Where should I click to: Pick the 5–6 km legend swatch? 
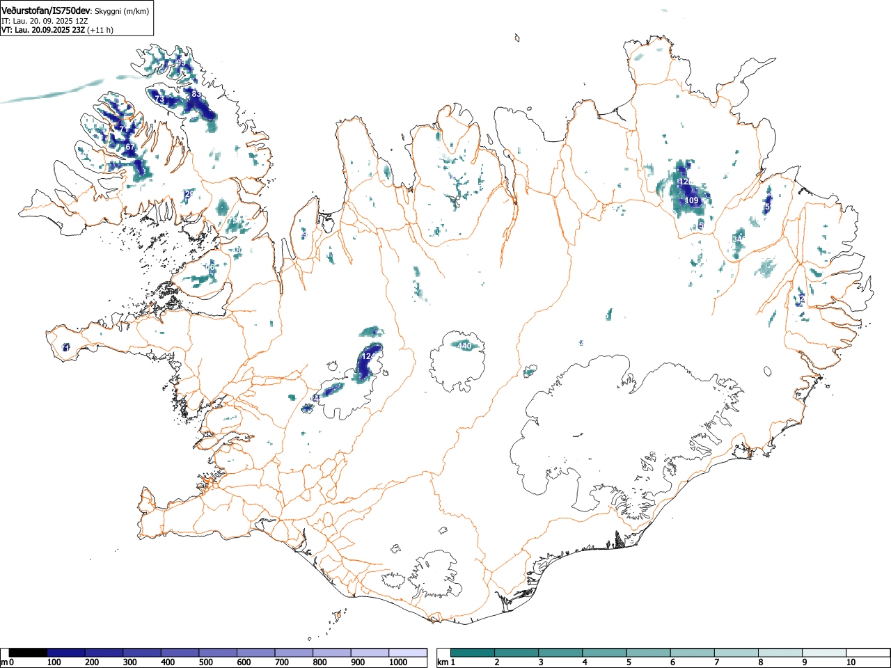[648, 653]
